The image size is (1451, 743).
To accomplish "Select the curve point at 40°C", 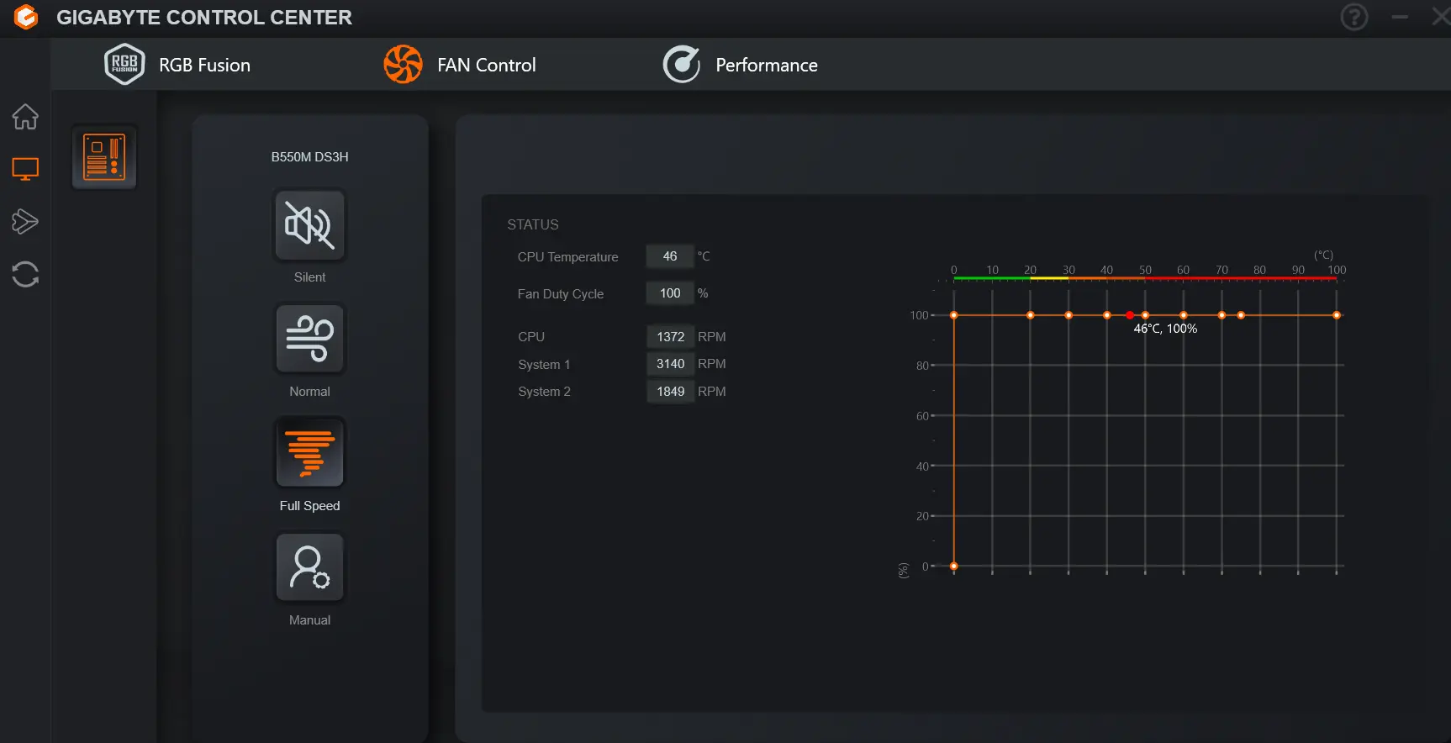I will coord(1107,315).
